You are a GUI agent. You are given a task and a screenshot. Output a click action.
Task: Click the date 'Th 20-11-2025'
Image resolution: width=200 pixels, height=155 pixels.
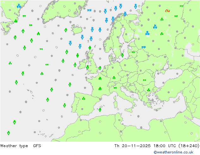pos(132,146)
